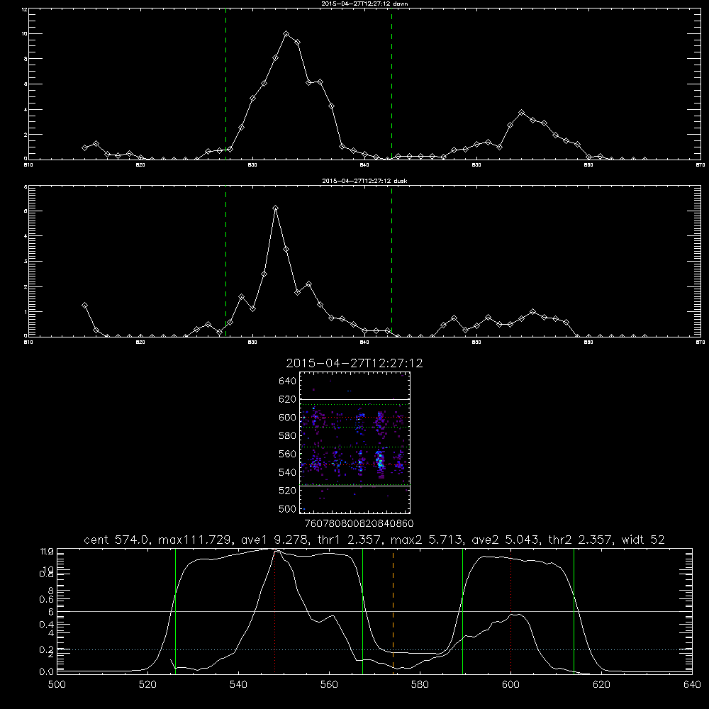Click the "640" label on the image panel y-axis
The width and height of the screenshot is (709, 709).
288,381
